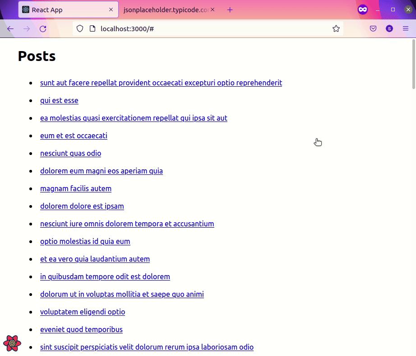Bookmark this page with the star
The width and height of the screenshot is (416, 356).
336,29
